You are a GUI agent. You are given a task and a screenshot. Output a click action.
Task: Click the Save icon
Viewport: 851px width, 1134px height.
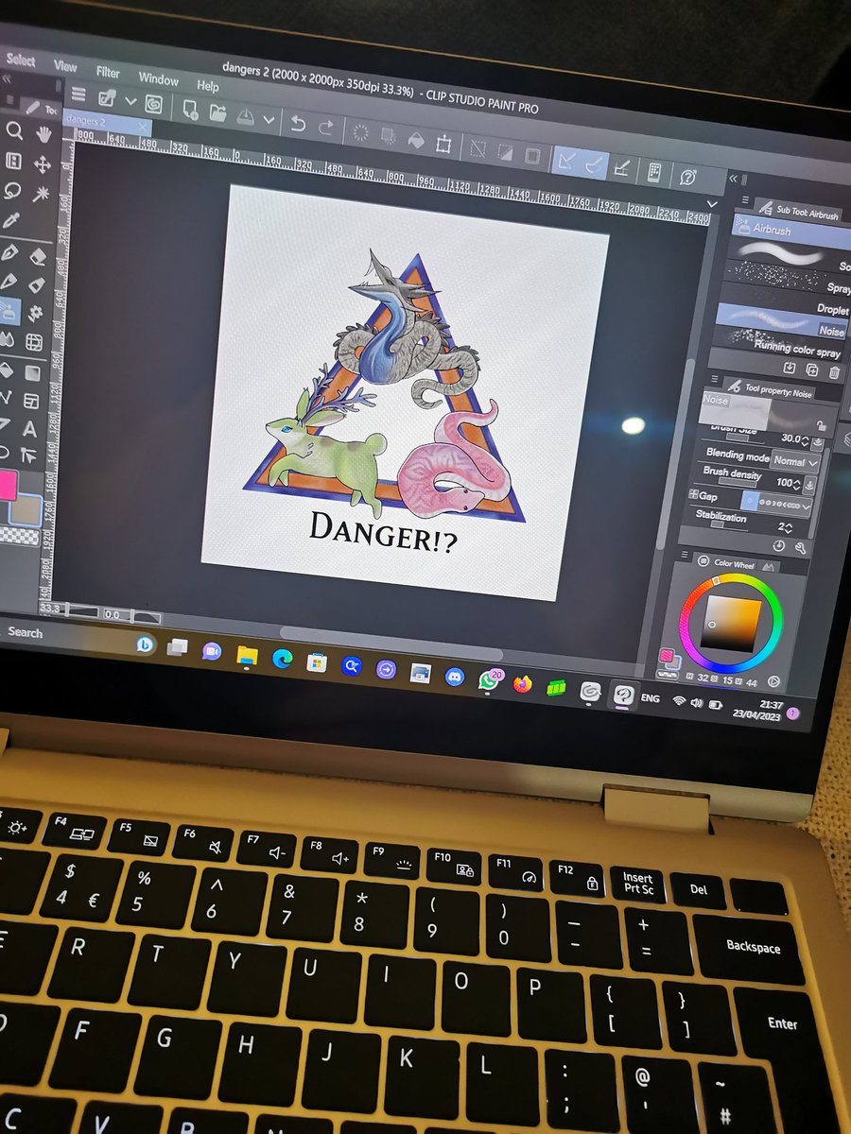click(245, 116)
